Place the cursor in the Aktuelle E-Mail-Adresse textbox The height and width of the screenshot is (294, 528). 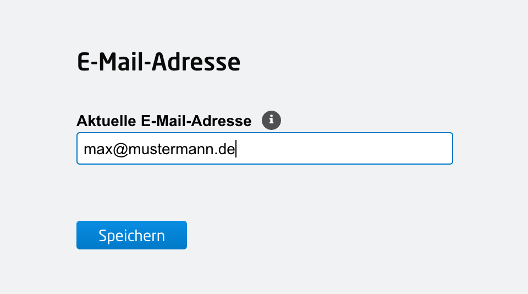click(264, 148)
